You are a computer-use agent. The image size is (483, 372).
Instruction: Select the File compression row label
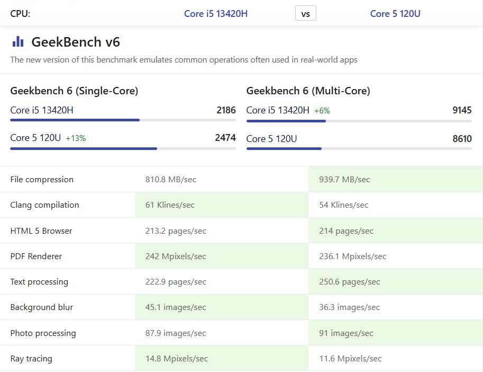pyautogui.click(x=42, y=180)
